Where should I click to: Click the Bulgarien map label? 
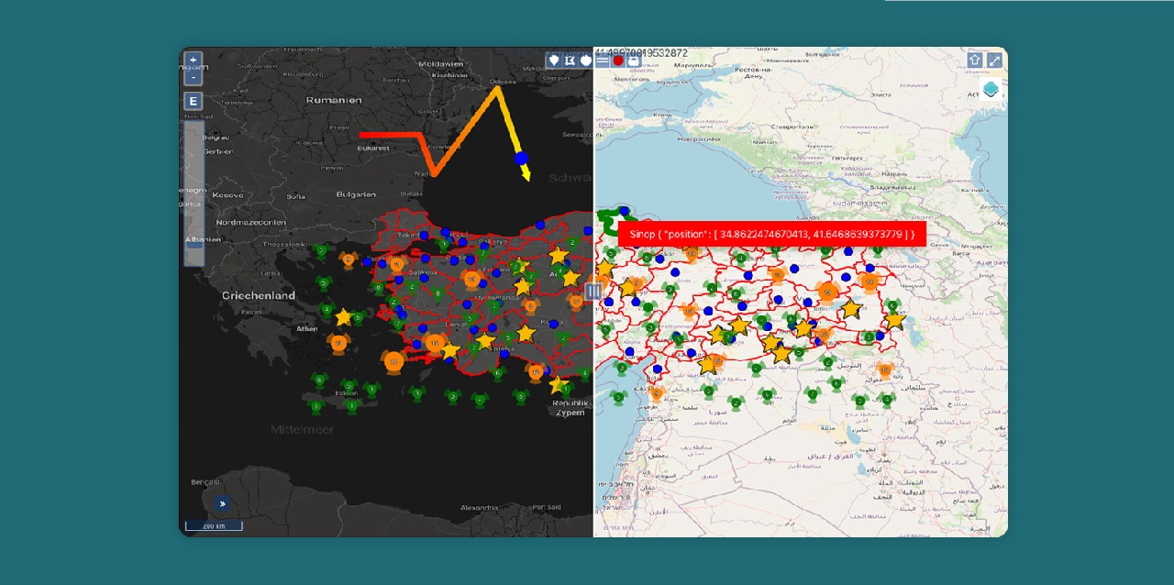click(356, 194)
